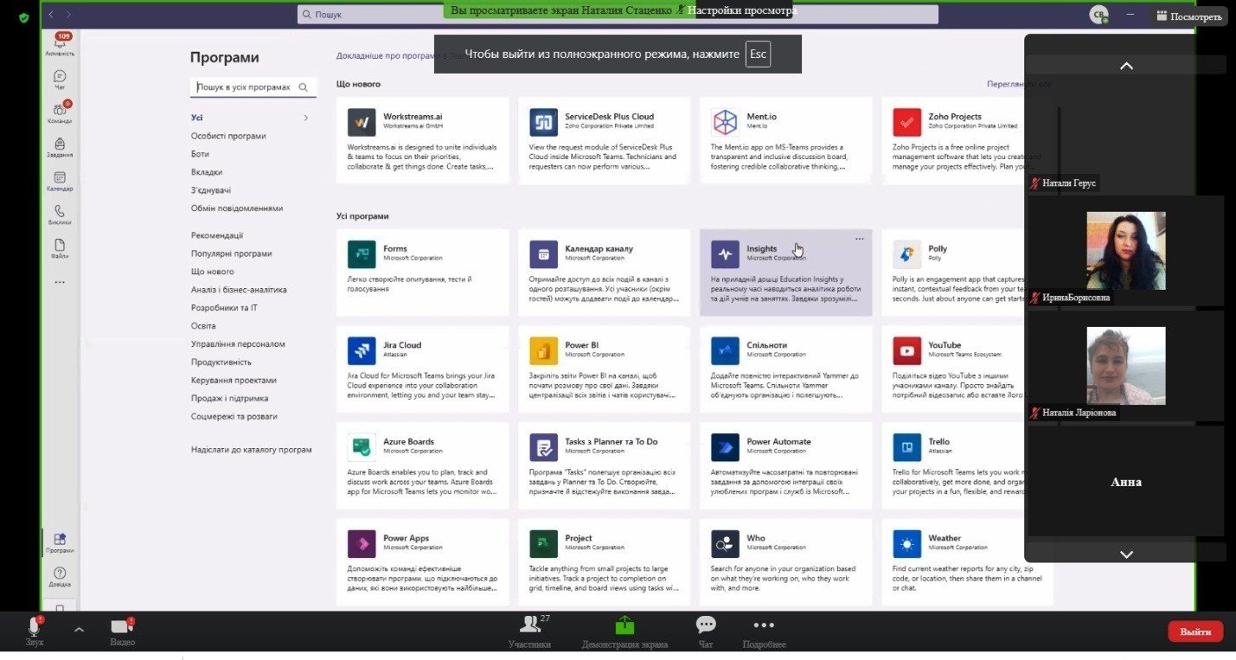The height and width of the screenshot is (660, 1236).
Task: Click the red Выйти leave button
Action: 1195,631
